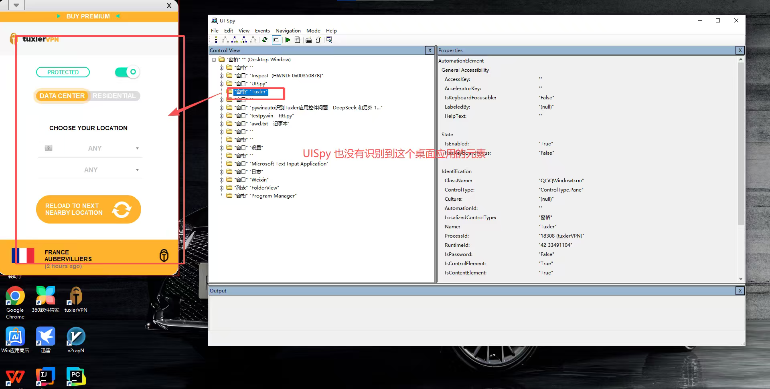This screenshot has width=770, height=389.
Task: Switch to DATA CENTER mode
Action: pyautogui.click(x=62, y=96)
